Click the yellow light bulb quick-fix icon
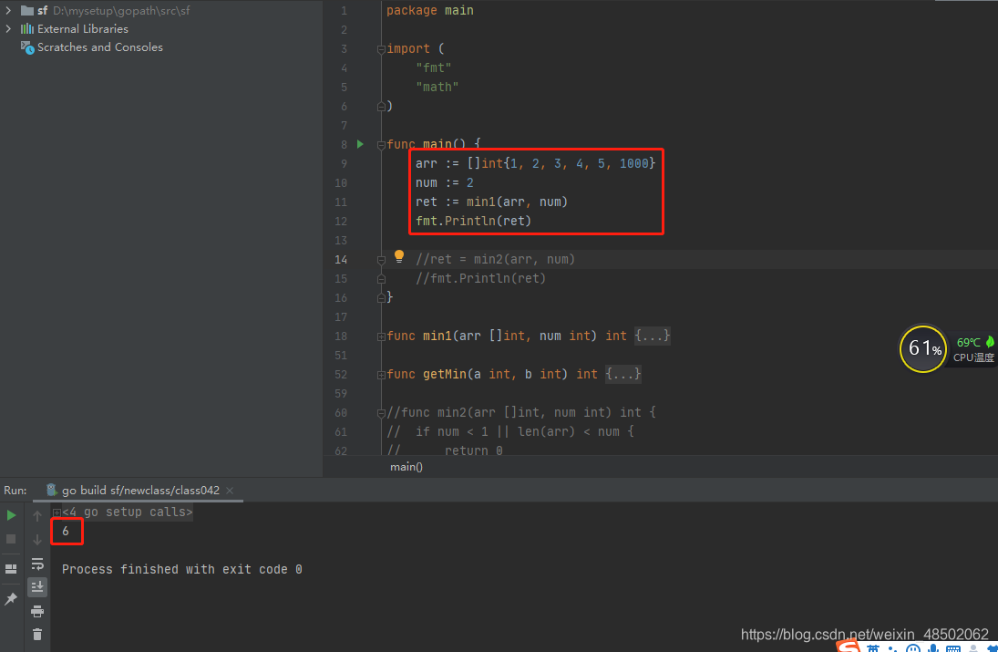The image size is (998, 652). coord(399,256)
